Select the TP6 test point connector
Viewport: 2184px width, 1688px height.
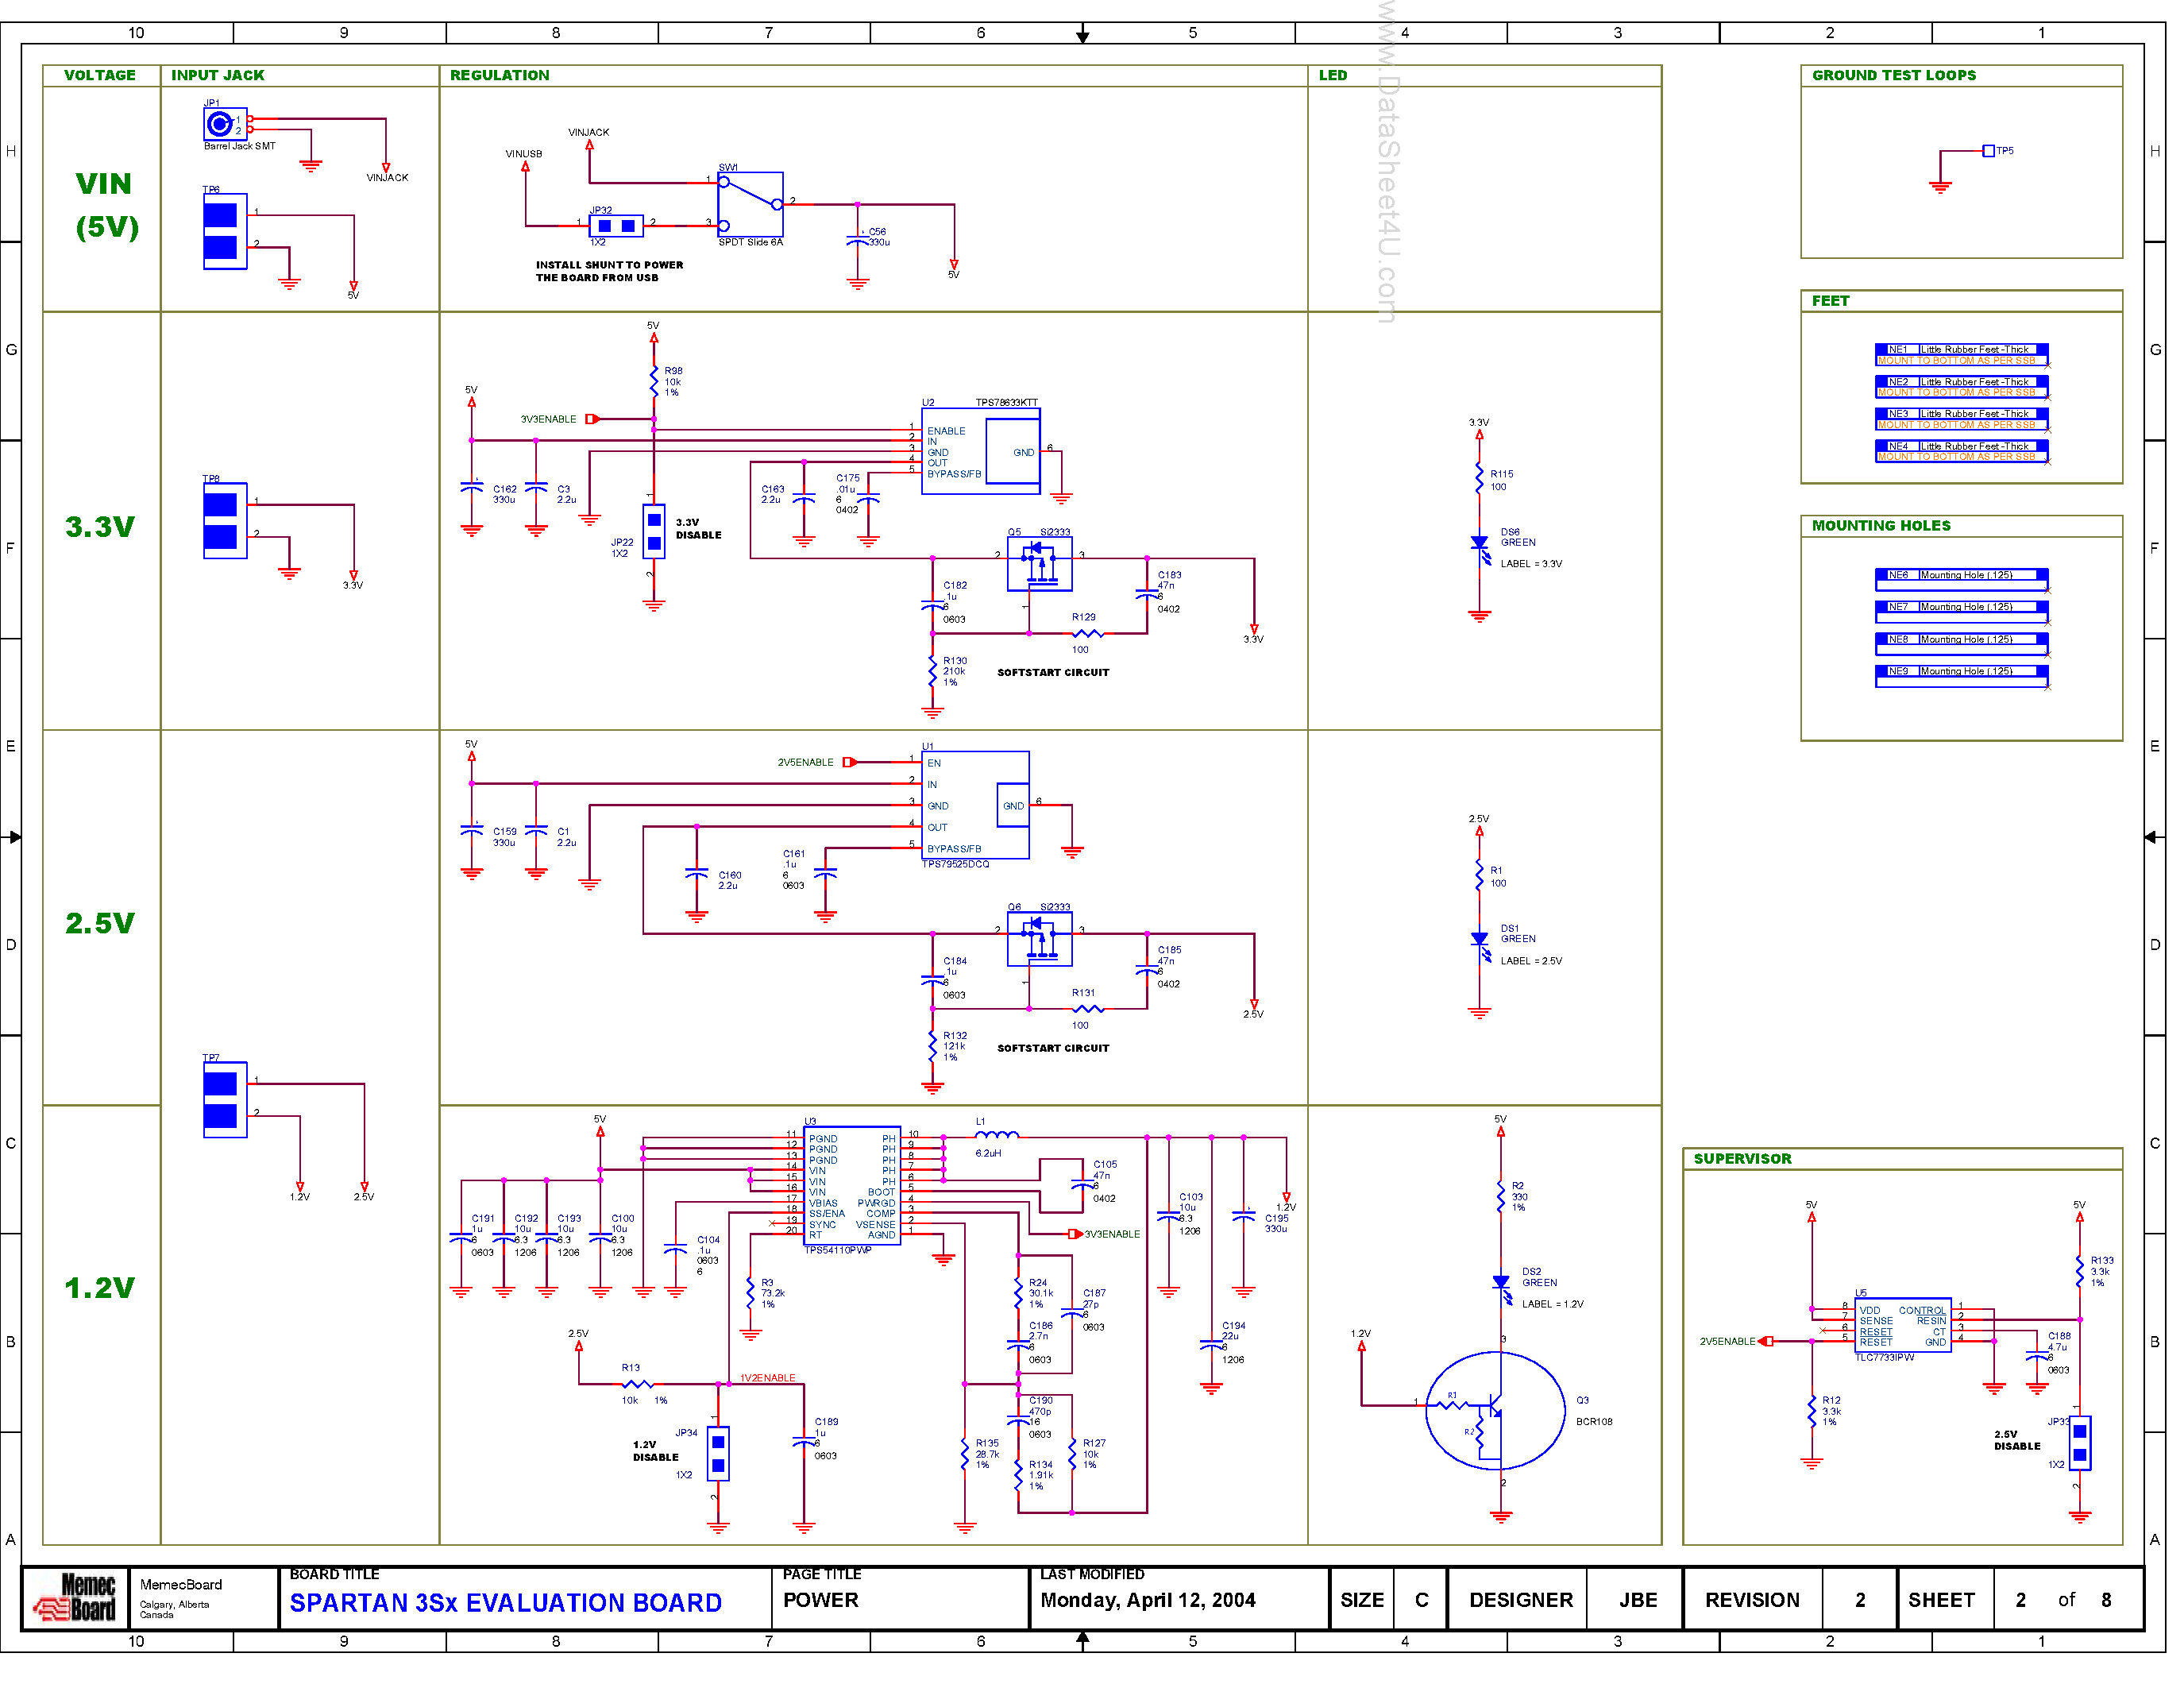[225, 231]
